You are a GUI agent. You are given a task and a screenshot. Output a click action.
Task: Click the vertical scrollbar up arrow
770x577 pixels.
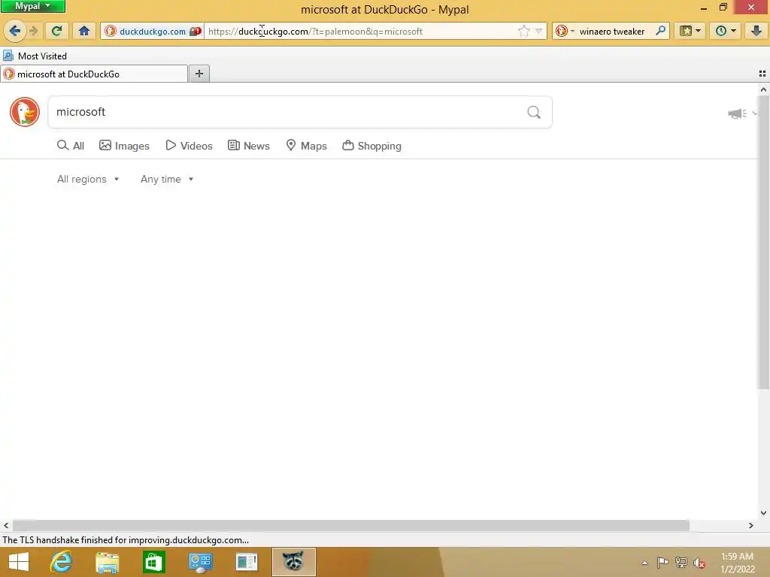pyautogui.click(x=763, y=90)
